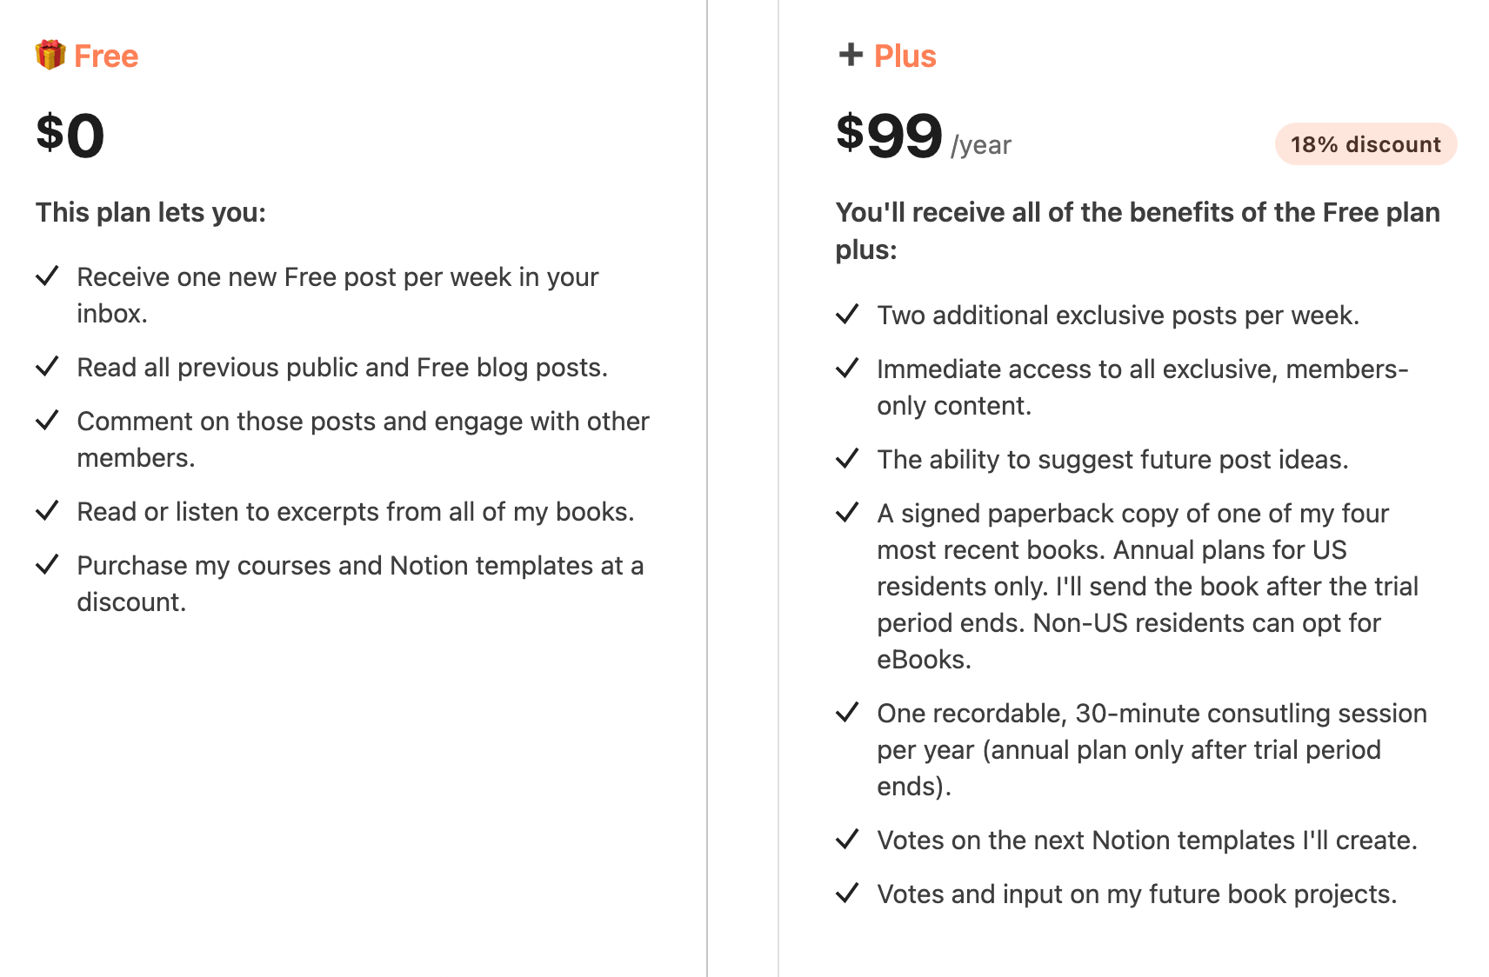
Task: Click checkmark beside 'One recordable, 30-minute' item
Action: 847,713
